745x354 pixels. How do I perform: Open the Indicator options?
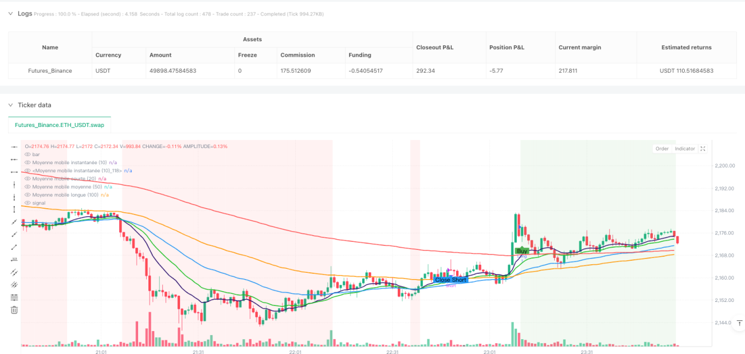pyautogui.click(x=684, y=149)
